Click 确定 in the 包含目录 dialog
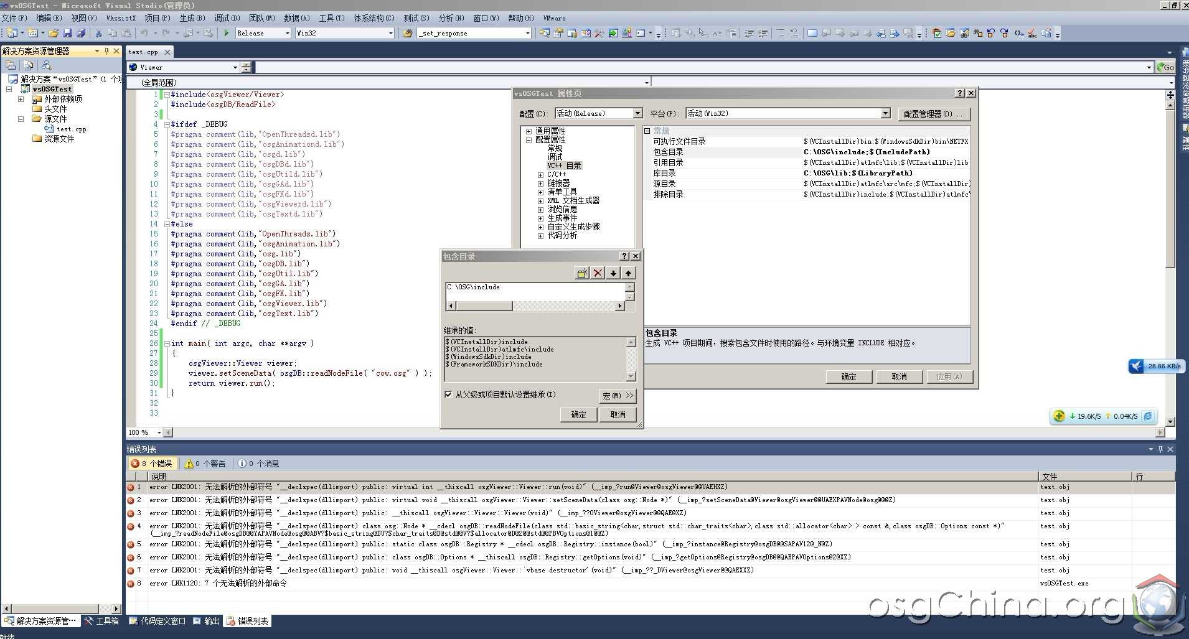This screenshot has height=639, width=1189. coord(578,414)
